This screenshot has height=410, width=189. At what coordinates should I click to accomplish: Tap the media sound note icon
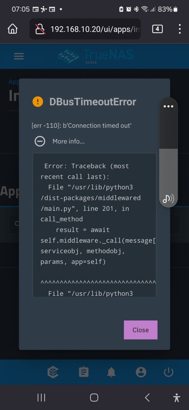[x=168, y=198]
